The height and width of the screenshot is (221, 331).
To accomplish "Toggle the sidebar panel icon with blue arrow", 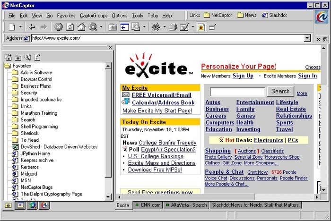I will coord(124,27).
